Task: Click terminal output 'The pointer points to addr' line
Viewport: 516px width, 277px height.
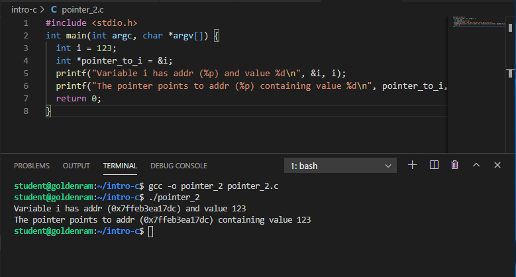Action: 162,220
